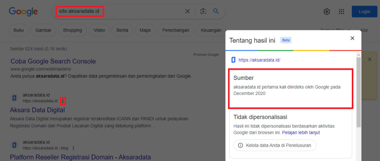Select the Shopping filter chip
The image size is (380, 161).
click(x=72, y=30)
